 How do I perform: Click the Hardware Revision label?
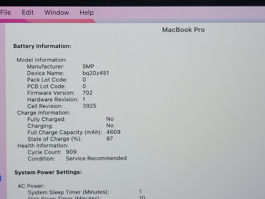point(53,100)
